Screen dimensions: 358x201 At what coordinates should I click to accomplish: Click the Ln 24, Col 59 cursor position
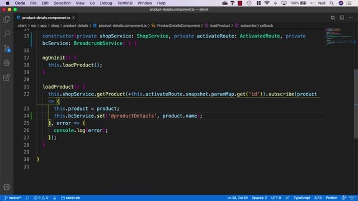tap(237, 198)
